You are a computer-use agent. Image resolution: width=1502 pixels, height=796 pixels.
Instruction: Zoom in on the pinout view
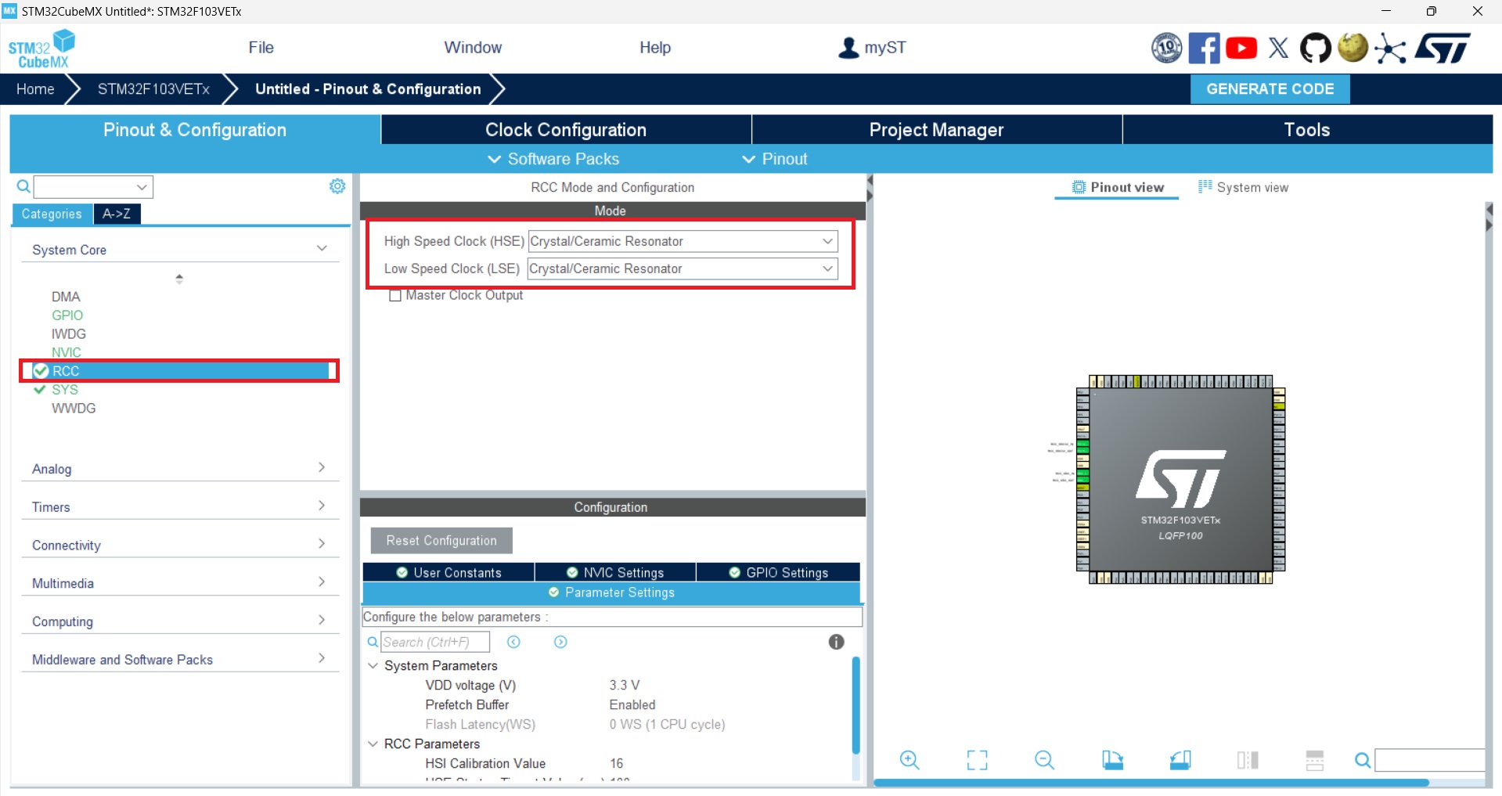(909, 760)
